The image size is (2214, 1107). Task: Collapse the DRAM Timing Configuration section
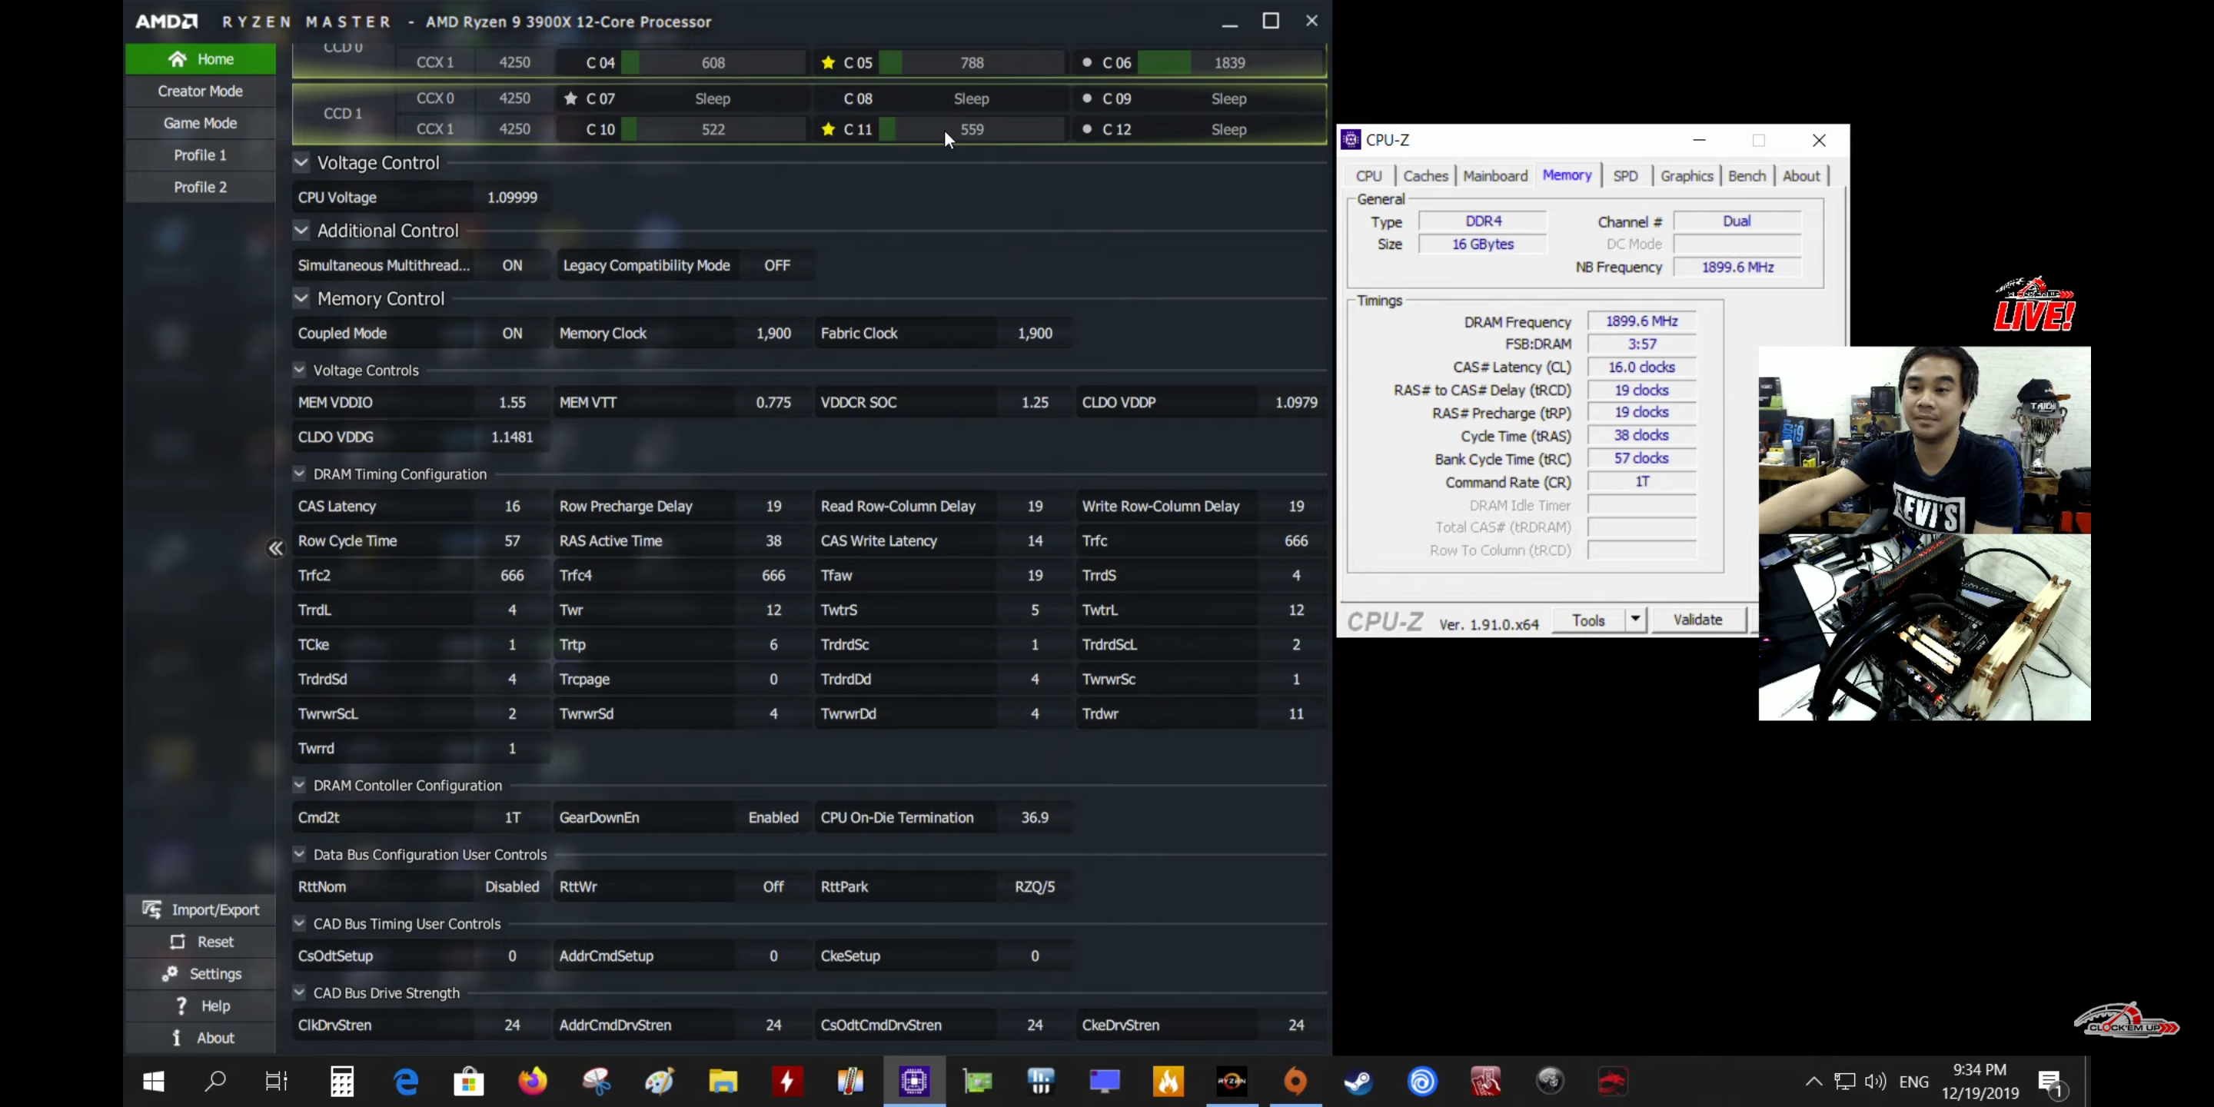299,474
